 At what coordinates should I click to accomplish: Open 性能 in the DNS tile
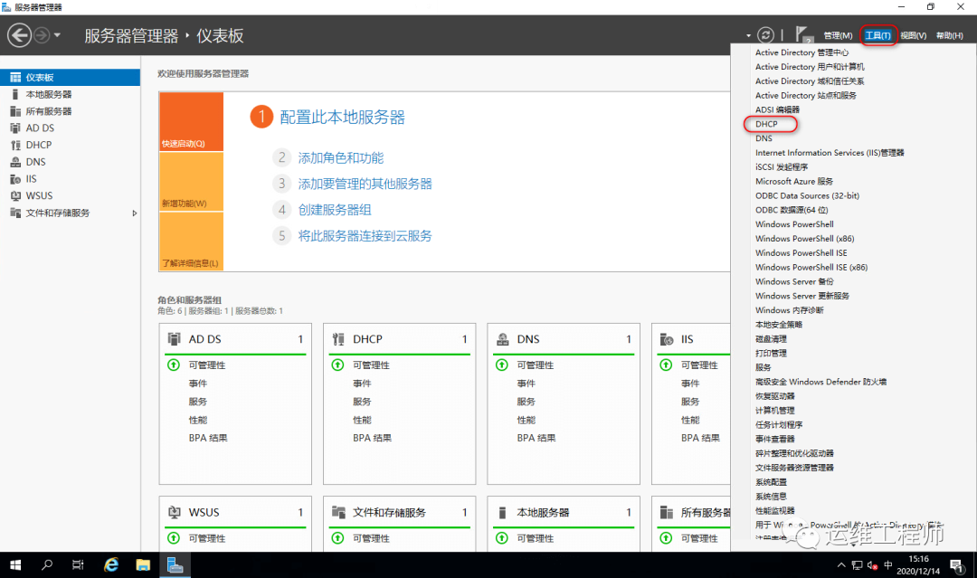click(x=526, y=420)
